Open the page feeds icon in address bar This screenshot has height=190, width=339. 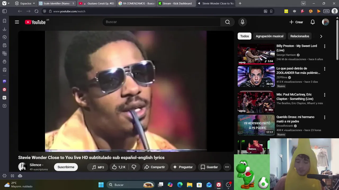tap(265, 11)
